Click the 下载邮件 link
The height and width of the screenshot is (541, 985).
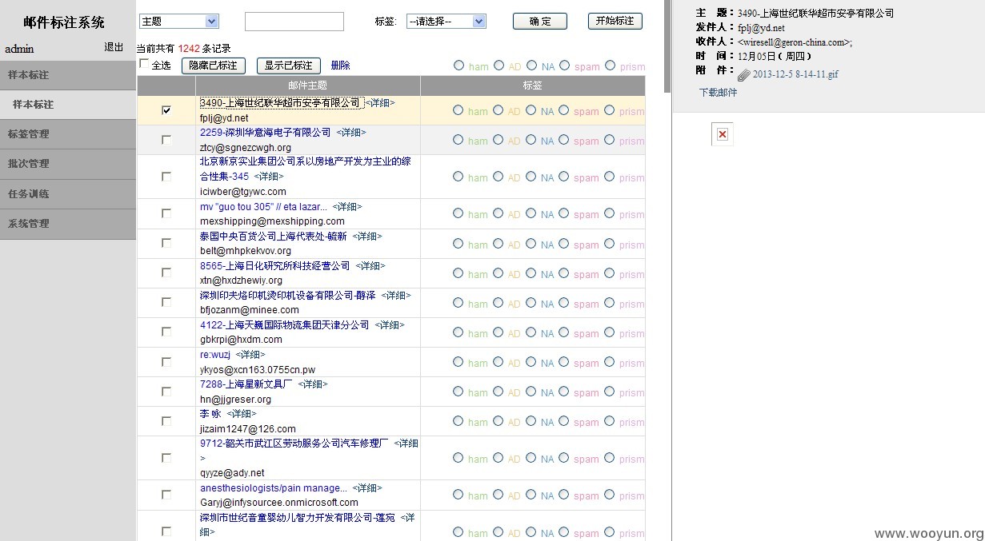click(x=719, y=93)
